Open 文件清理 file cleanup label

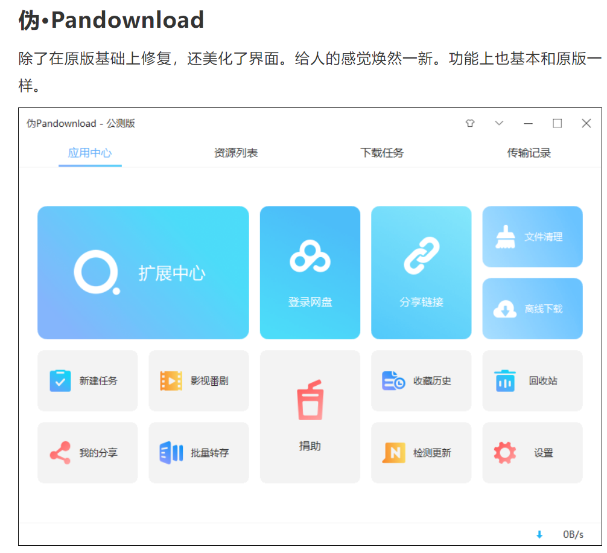point(543,237)
